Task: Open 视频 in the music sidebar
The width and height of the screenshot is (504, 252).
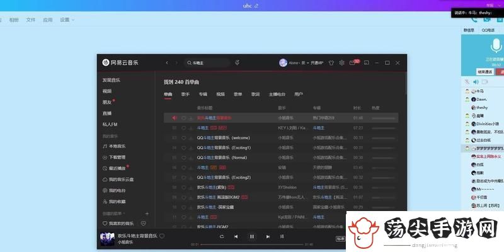Action: pos(107,91)
